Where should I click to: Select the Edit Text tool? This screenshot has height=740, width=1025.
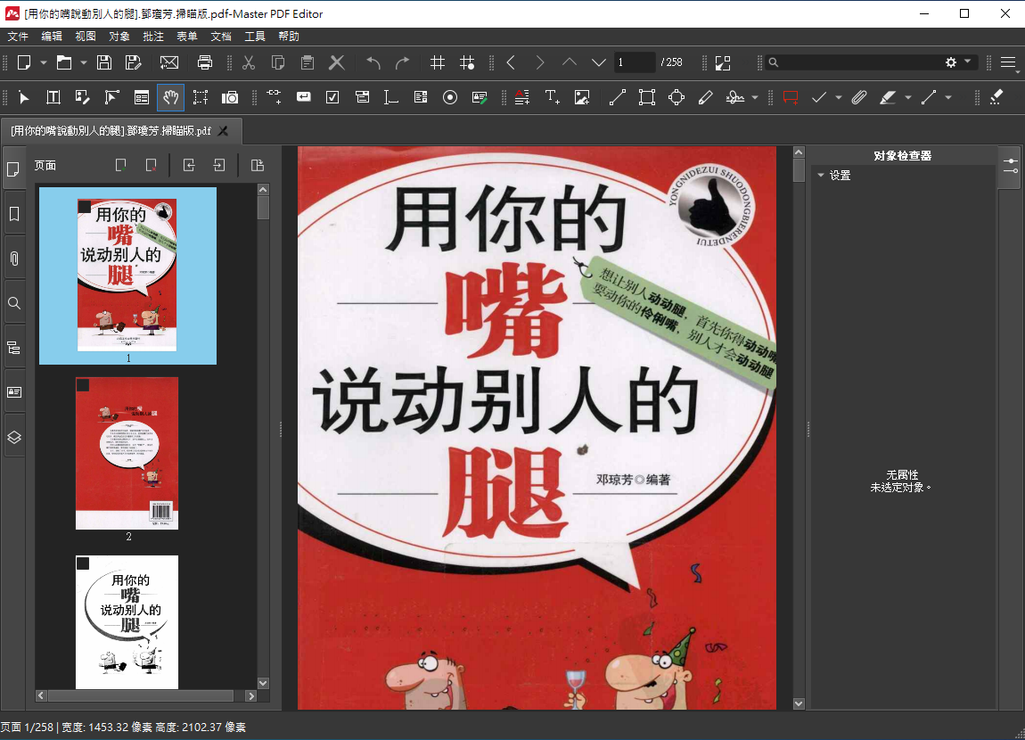tap(53, 97)
